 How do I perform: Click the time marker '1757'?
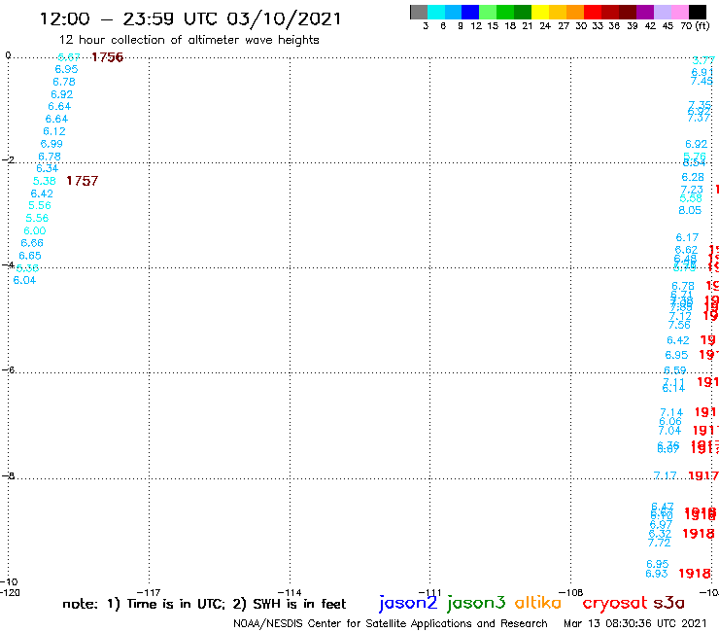(82, 181)
